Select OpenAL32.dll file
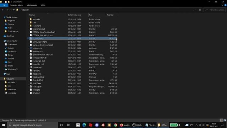This screenshot has height=128, width=227. tap(38, 80)
